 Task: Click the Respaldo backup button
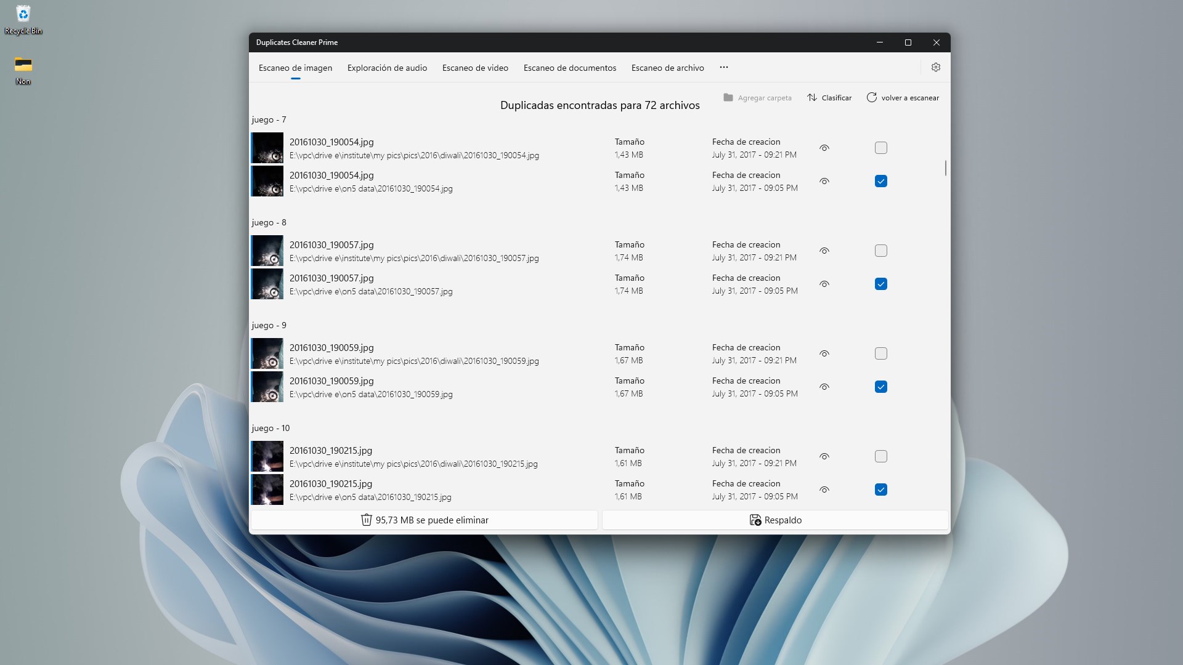[x=775, y=520]
